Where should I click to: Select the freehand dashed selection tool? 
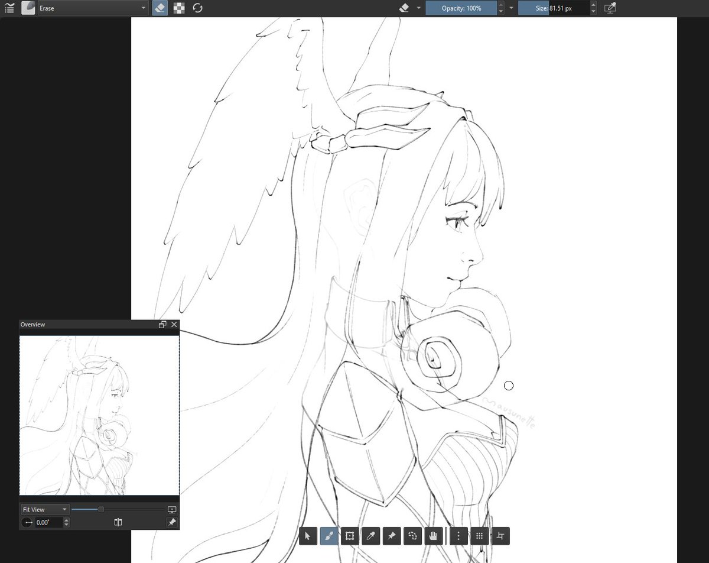coord(412,536)
